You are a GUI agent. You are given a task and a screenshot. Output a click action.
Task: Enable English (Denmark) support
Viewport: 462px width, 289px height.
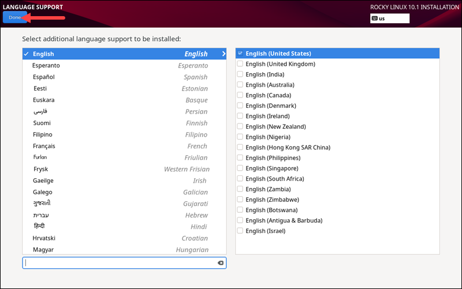coord(240,106)
